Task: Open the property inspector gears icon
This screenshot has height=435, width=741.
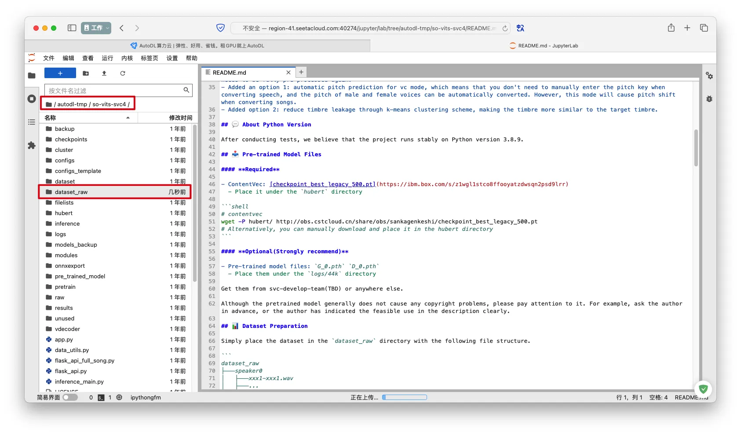Action: pyautogui.click(x=709, y=75)
